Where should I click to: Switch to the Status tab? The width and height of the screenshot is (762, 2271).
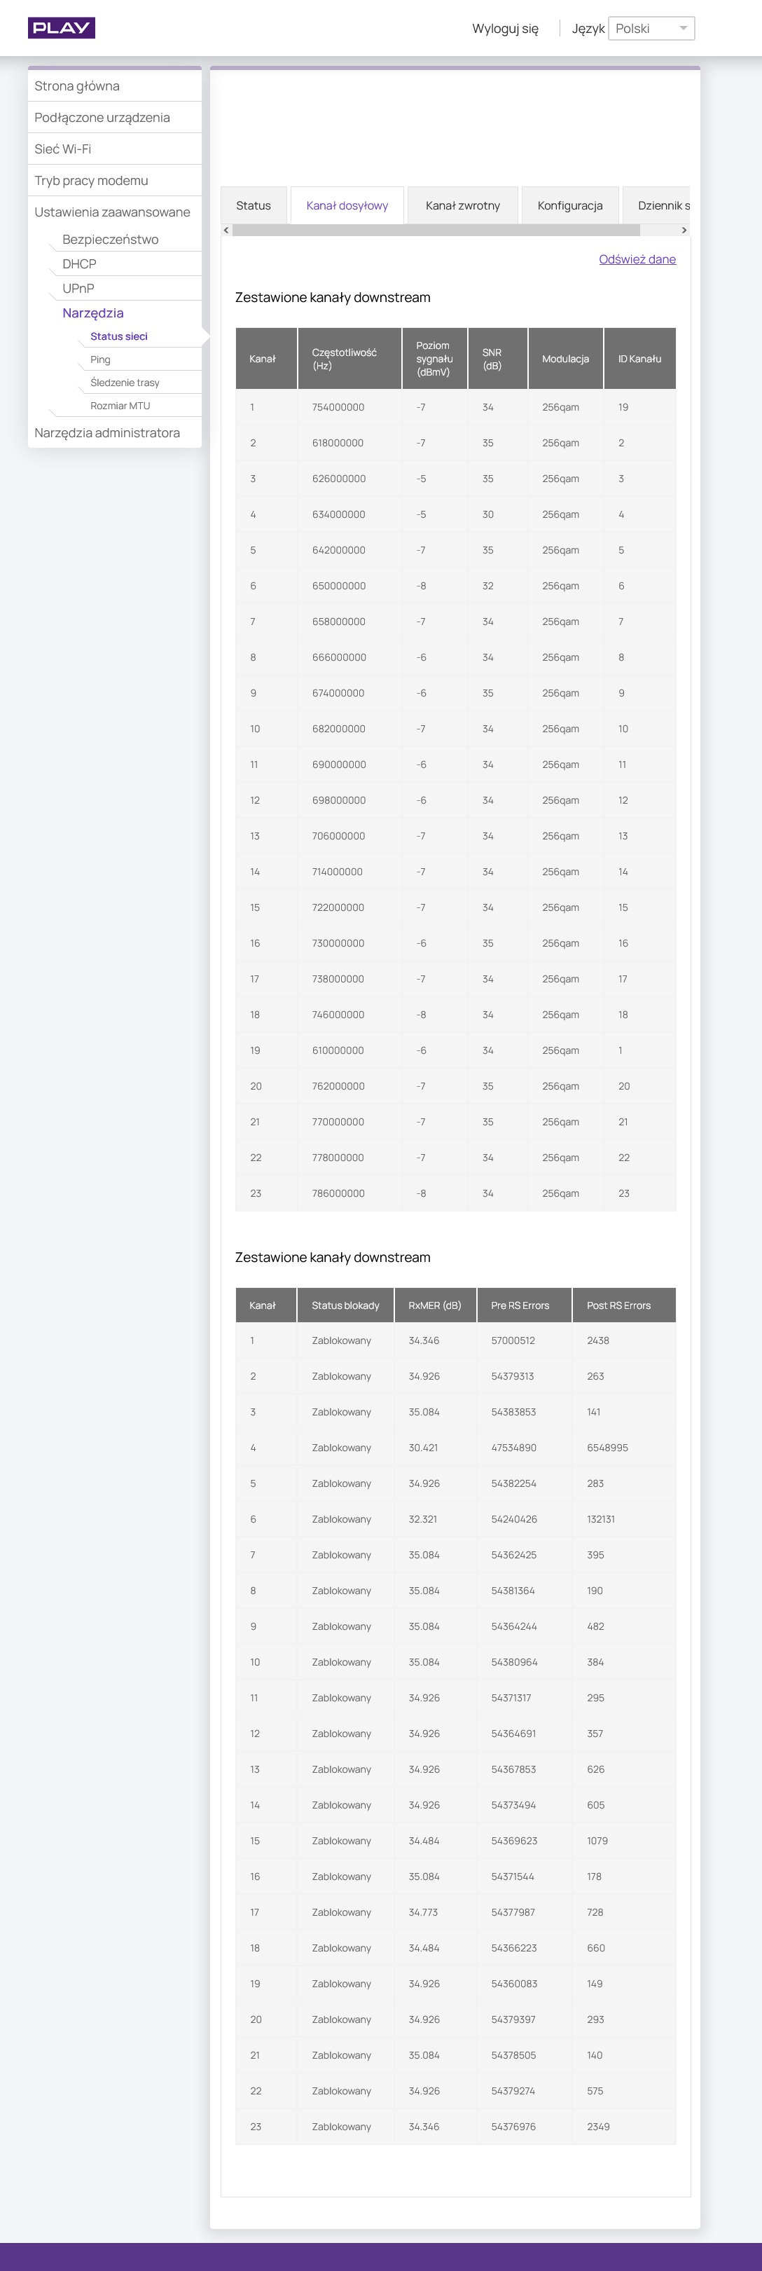254,206
